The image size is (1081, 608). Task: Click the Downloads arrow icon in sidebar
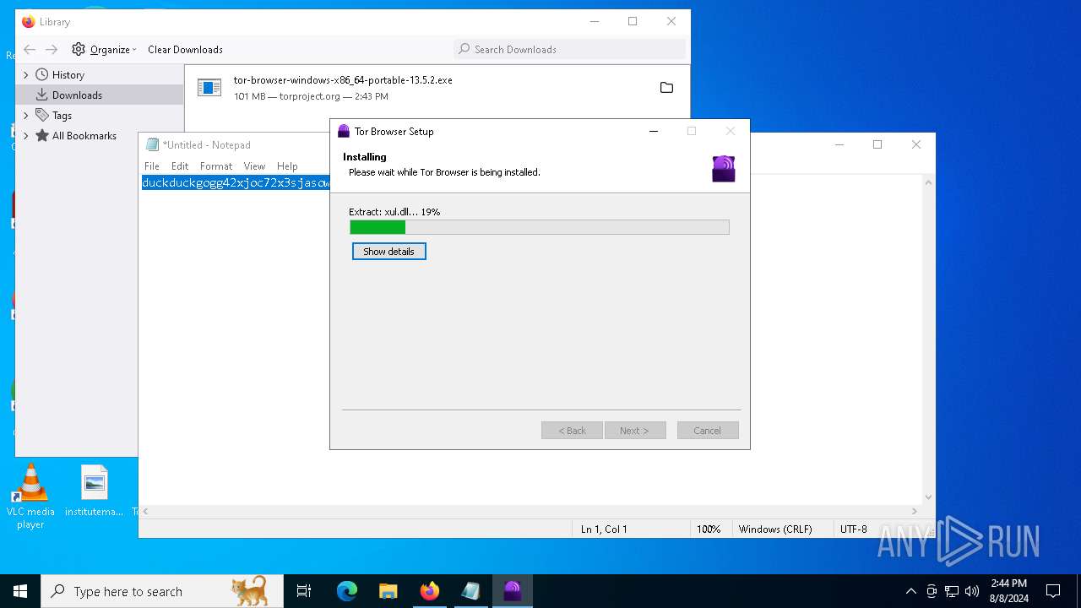pyautogui.click(x=41, y=95)
